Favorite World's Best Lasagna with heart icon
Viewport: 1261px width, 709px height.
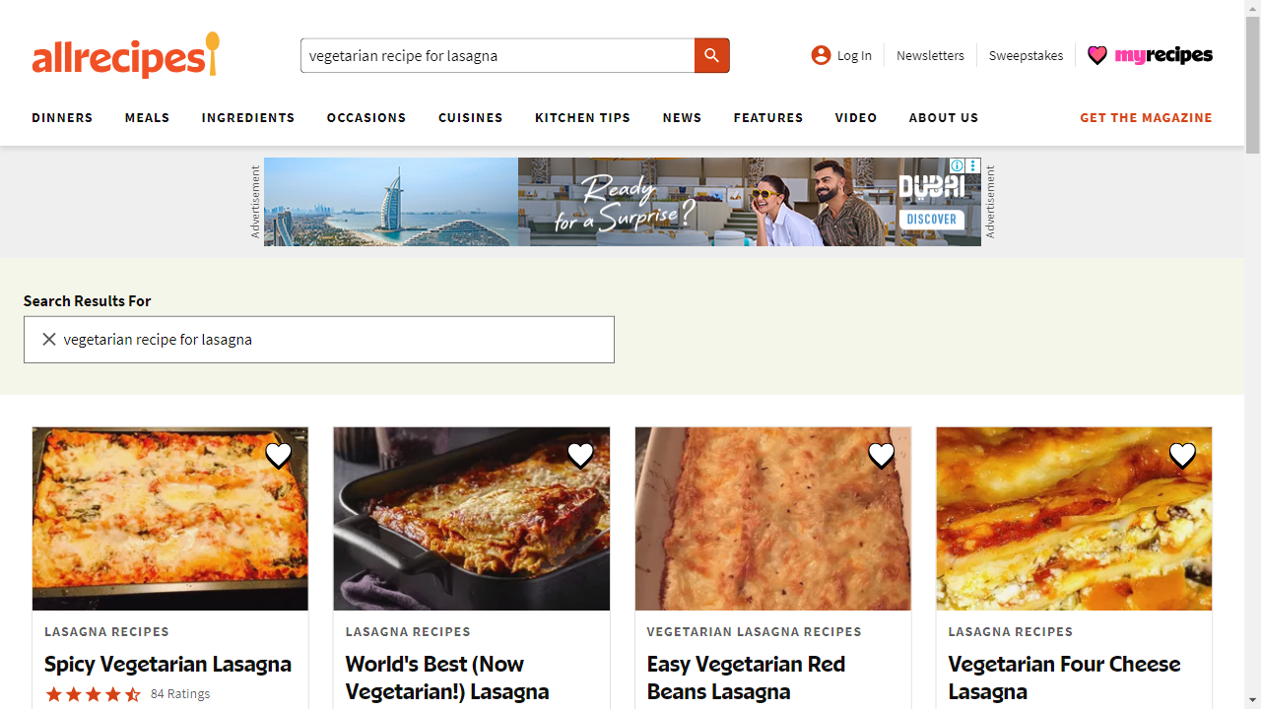coord(580,455)
